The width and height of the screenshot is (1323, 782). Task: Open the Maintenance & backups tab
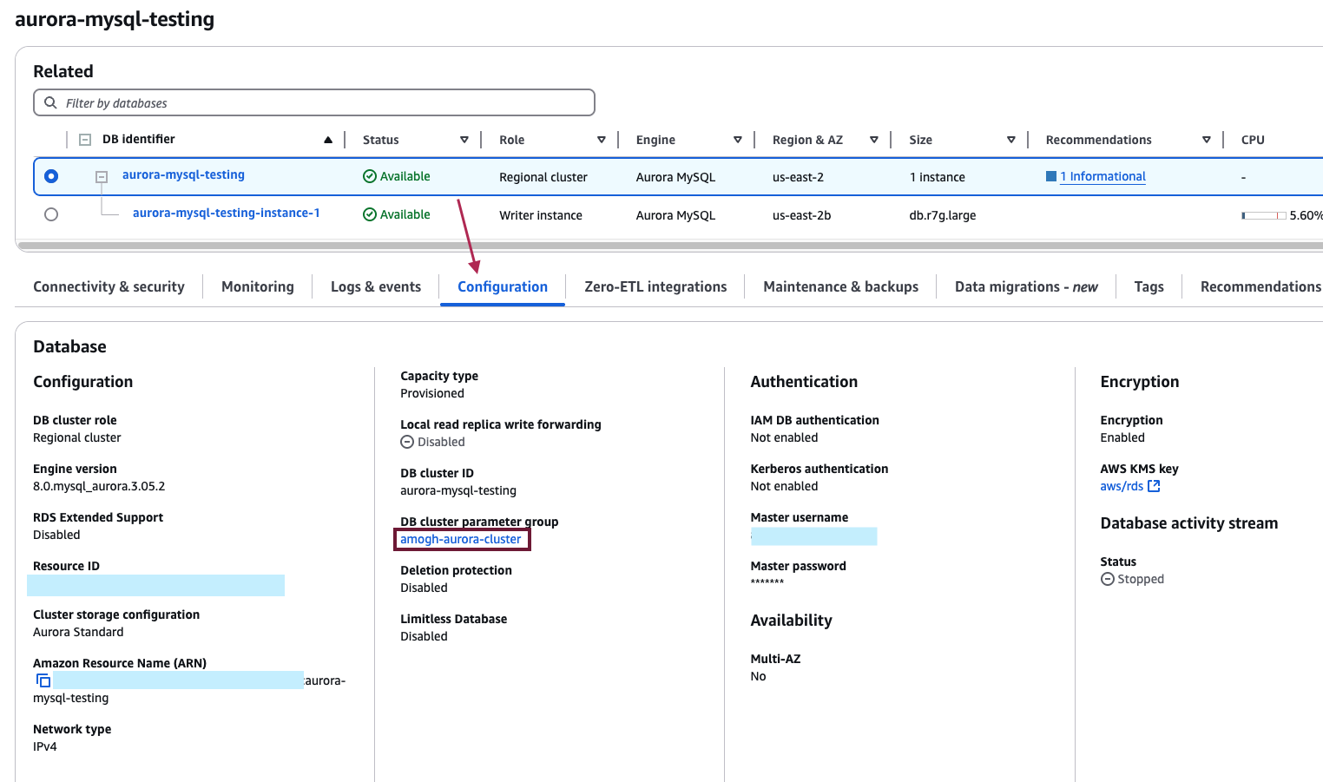[840, 286]
